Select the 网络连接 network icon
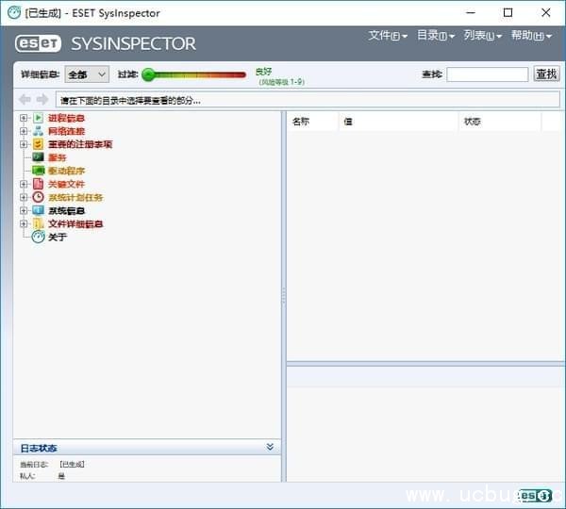The image size is (566, 509). 39,131
